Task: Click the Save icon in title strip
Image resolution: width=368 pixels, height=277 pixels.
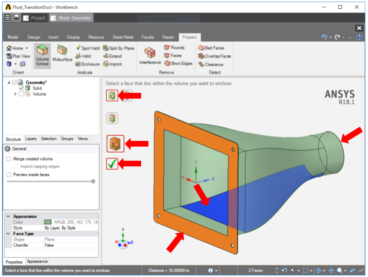Action: (16, 18)
